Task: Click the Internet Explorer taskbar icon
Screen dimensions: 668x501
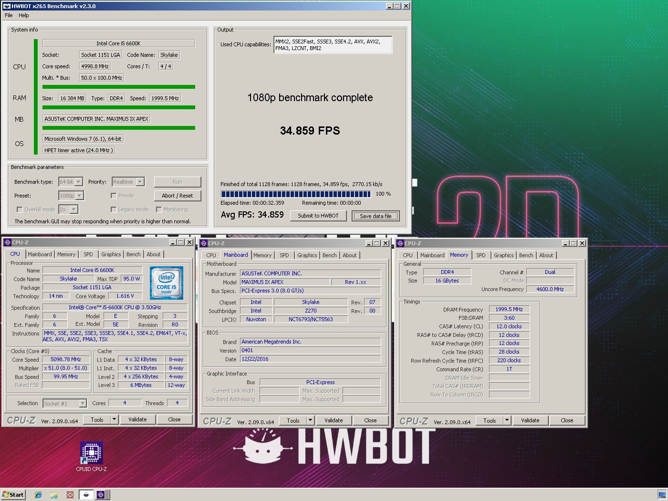Action: pos(38,495)
